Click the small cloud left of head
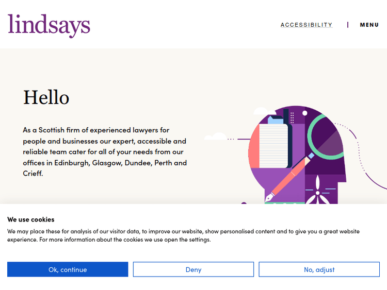This screenshot has width=387, height=290. 216,137
